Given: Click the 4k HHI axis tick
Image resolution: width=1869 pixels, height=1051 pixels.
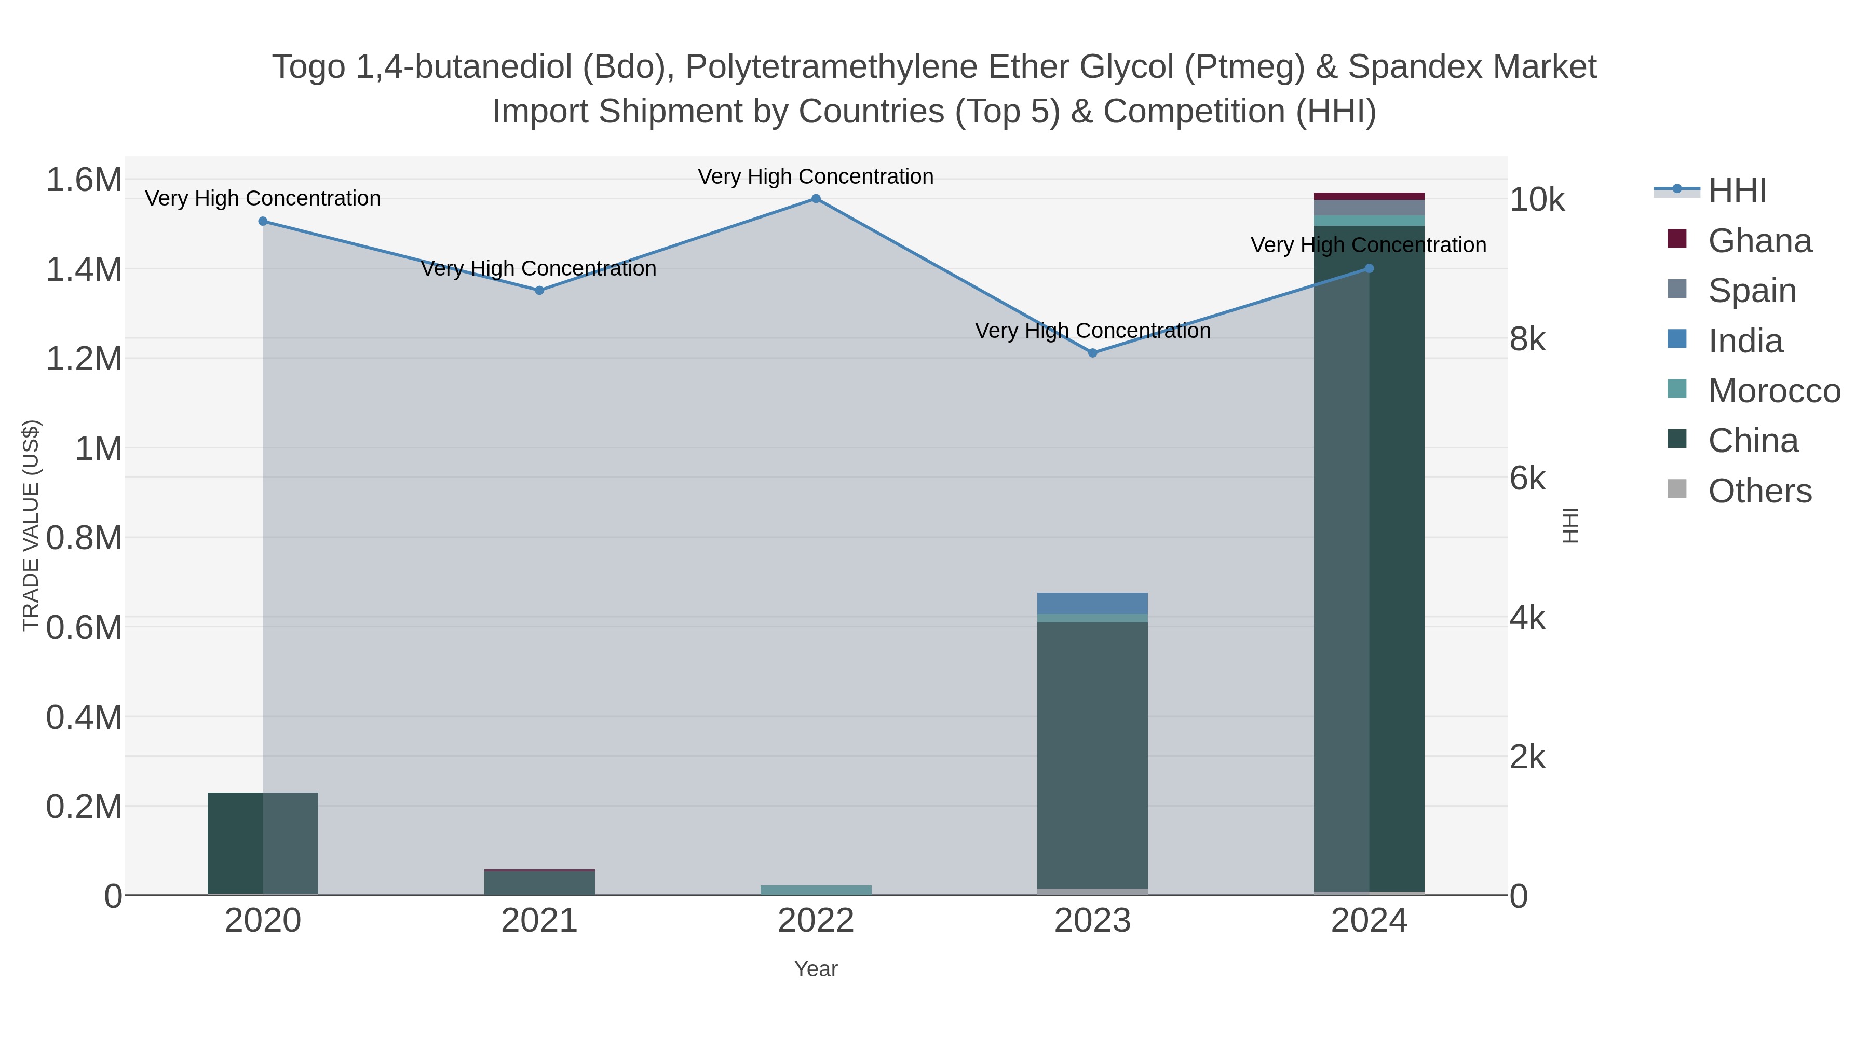Looking at the screenshot, I should pos(1528,618).
